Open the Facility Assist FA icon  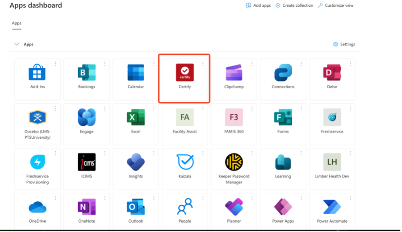point(185,117)
